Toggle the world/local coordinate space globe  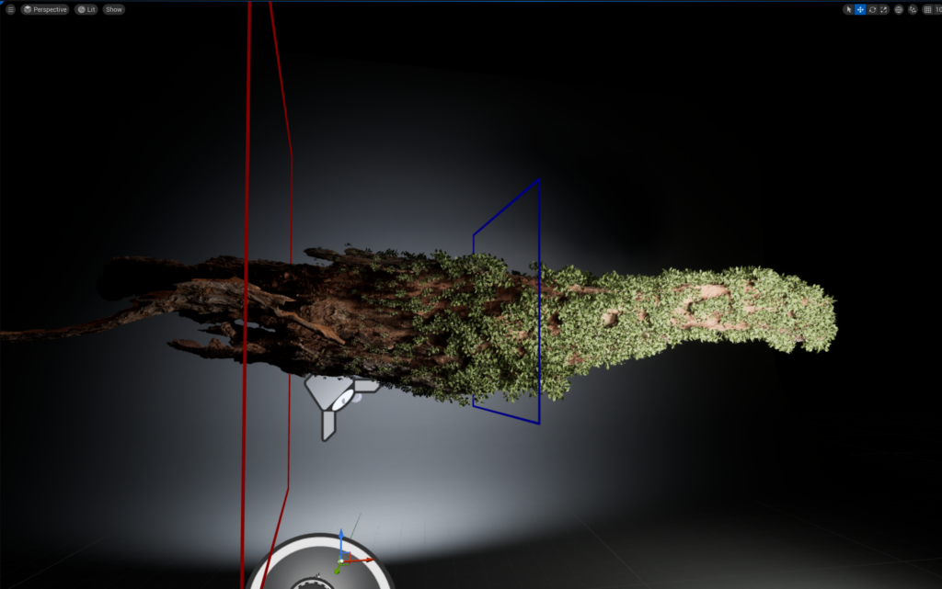tap(899, 9)
